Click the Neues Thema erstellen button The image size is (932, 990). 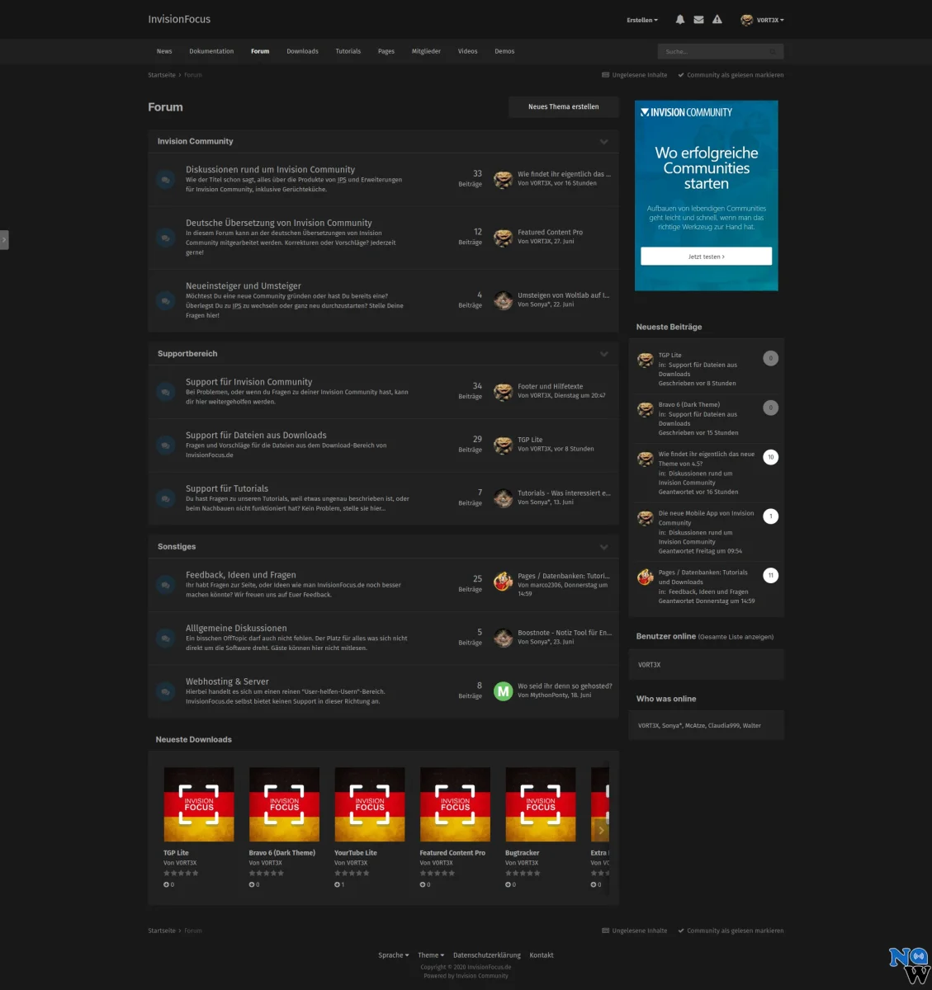point(563,106)
